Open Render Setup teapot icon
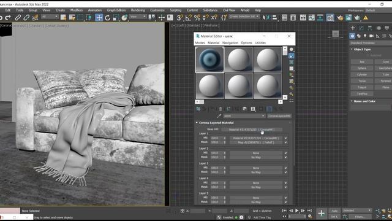This screenshot has width=392, height=221. click(x=340, y=18)
